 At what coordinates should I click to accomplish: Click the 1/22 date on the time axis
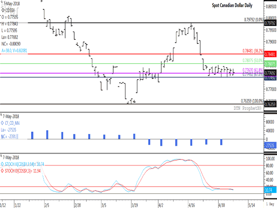click(17, 205)
